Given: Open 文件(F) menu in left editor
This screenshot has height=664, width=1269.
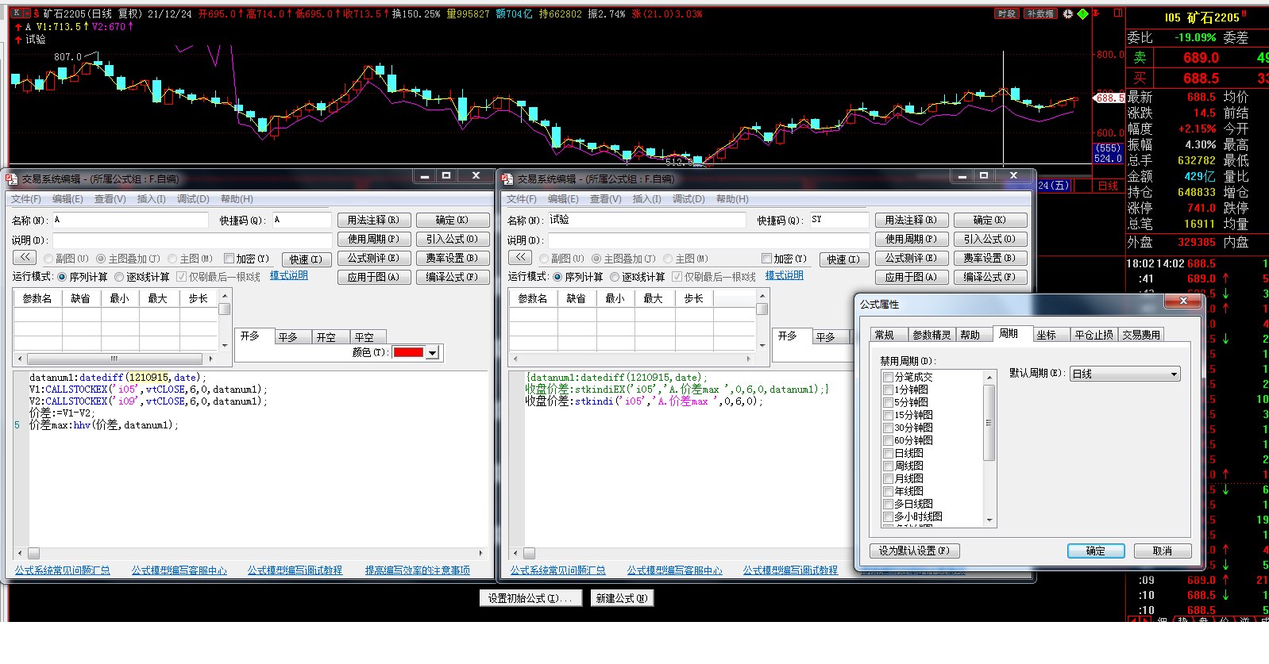Looking at the screenshot, I should click(26, 199).
